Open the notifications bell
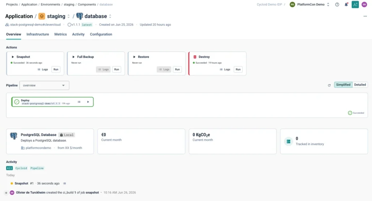 point(346,4)
